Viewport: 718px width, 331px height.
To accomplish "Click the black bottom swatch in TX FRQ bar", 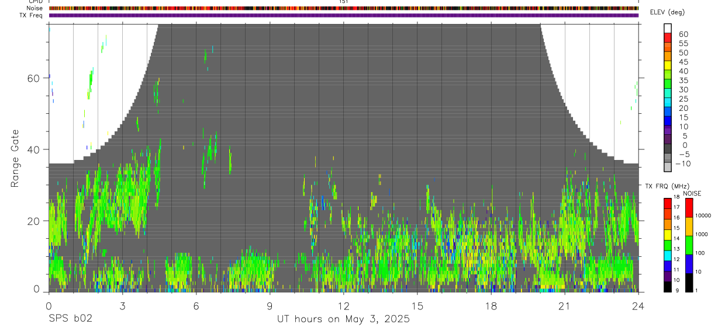I will (x=668, y=287).
